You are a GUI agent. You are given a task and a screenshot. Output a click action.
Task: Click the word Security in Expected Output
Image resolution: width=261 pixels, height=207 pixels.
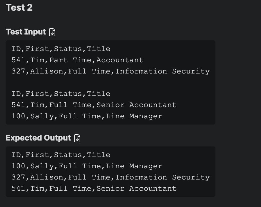[x=191, y=178]
